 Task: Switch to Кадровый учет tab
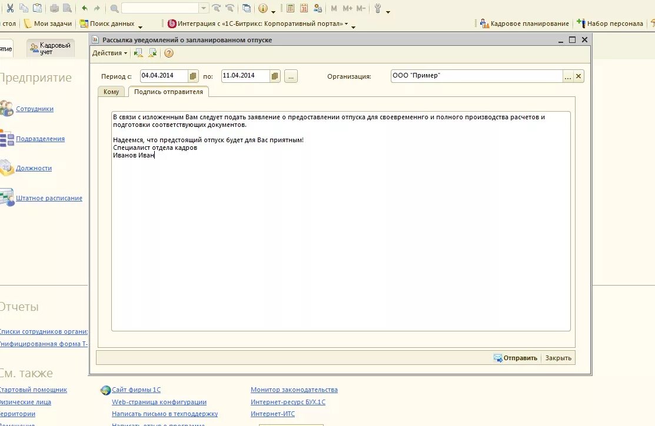click(51, 48)
